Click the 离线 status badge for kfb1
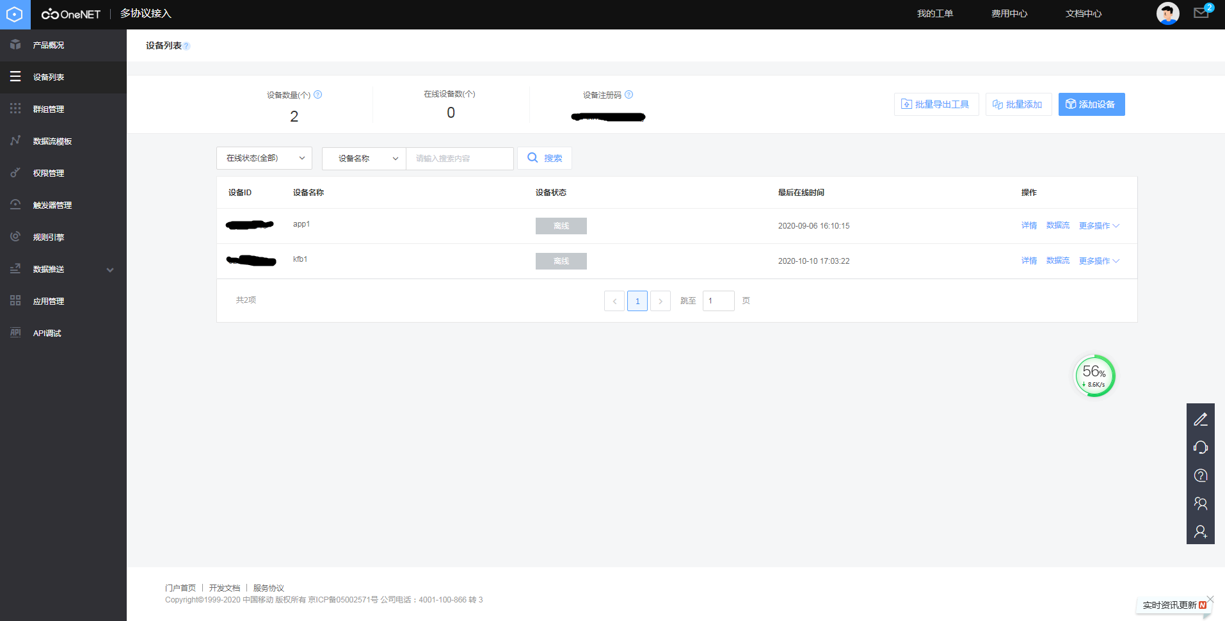The height and width of the screenshot is (621, 1225). (561, 261)
